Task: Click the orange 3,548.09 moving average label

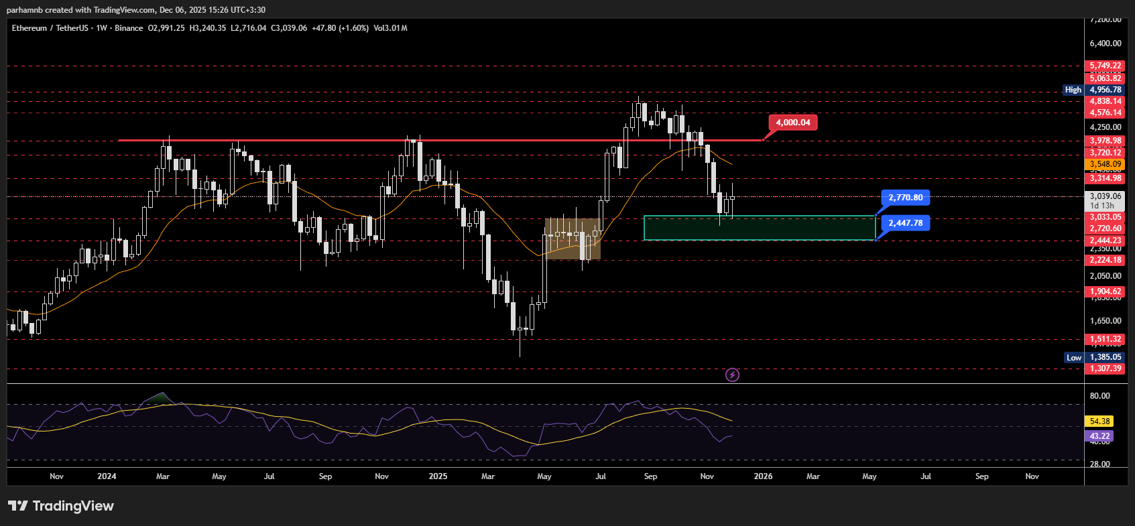Action: pyautogui.click(x=1105, y=164)
